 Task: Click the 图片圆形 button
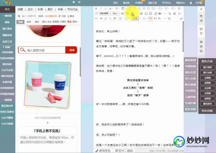[208, 68]
